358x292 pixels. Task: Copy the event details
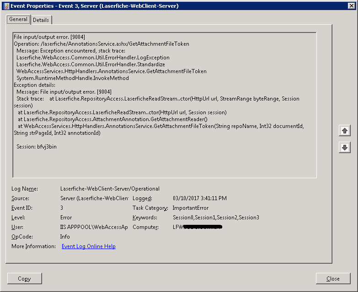tap(24, 279)
